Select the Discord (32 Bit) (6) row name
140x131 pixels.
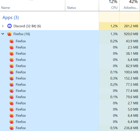(x=27, y=26)
